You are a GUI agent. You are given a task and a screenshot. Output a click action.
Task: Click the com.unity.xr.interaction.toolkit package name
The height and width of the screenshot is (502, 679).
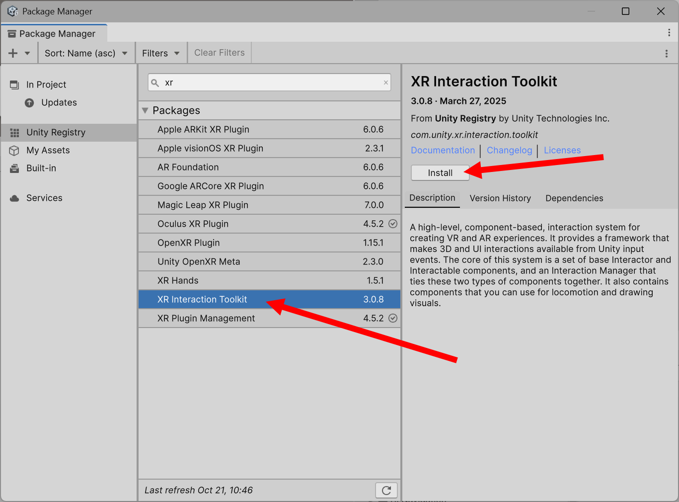pos(474,135)
